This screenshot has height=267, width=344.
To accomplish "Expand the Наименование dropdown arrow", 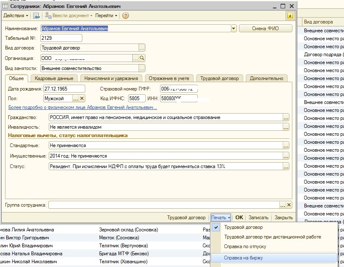I will (234, 29).
